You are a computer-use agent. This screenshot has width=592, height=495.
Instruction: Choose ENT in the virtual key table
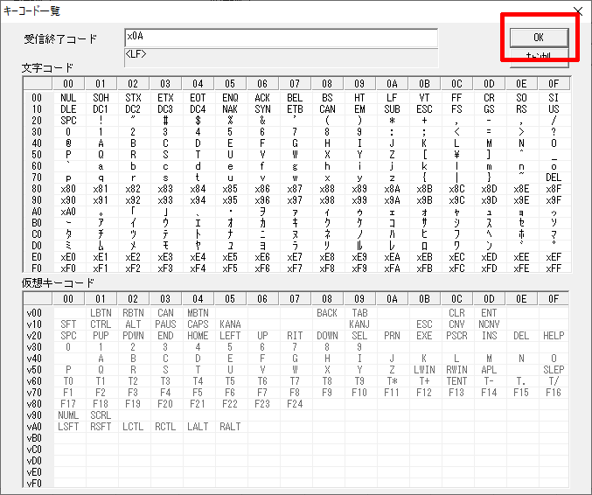(489, 312)
